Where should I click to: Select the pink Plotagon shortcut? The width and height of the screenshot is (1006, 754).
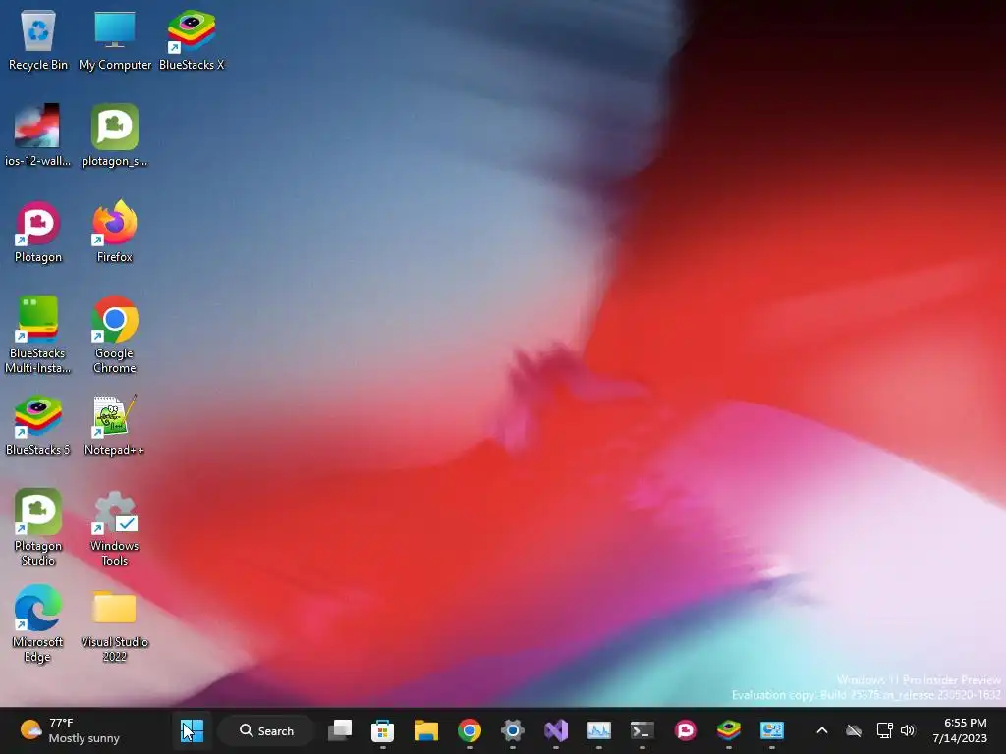click(x=38, y=232)
